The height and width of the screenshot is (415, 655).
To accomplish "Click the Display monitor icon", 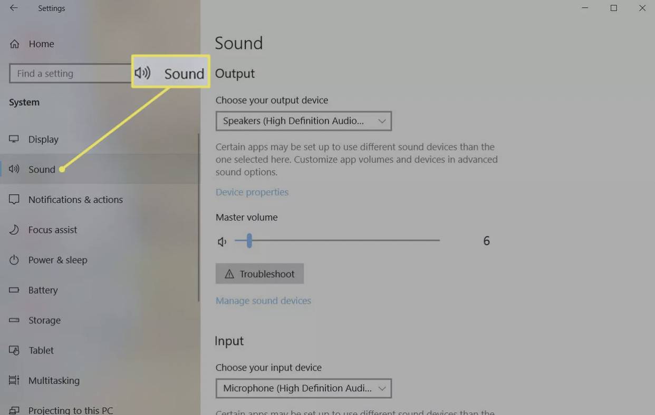I will pos(14,139).
